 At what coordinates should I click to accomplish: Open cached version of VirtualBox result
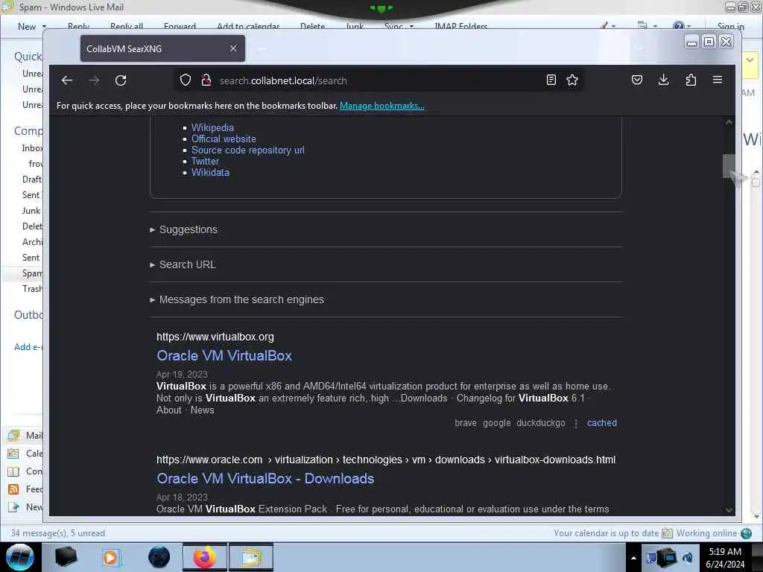[x=602, y=423]
